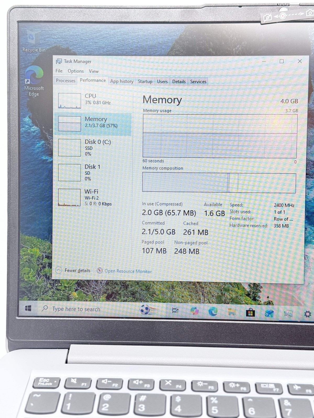Image resolution: width=314 pixels, height=418 pixels.
Task: Click the Wi-Fi 2 label
Action: (x=92, y=198)
